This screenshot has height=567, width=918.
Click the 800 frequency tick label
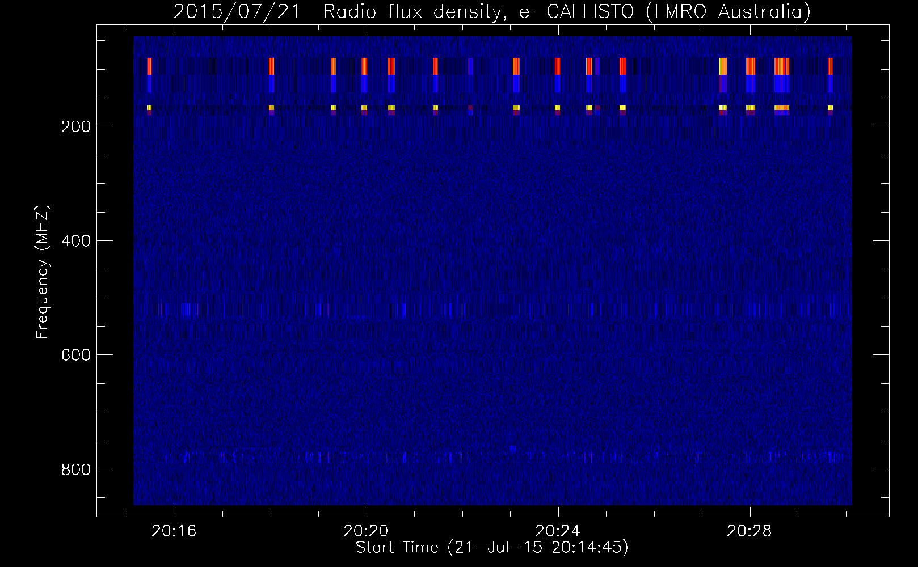76,469
